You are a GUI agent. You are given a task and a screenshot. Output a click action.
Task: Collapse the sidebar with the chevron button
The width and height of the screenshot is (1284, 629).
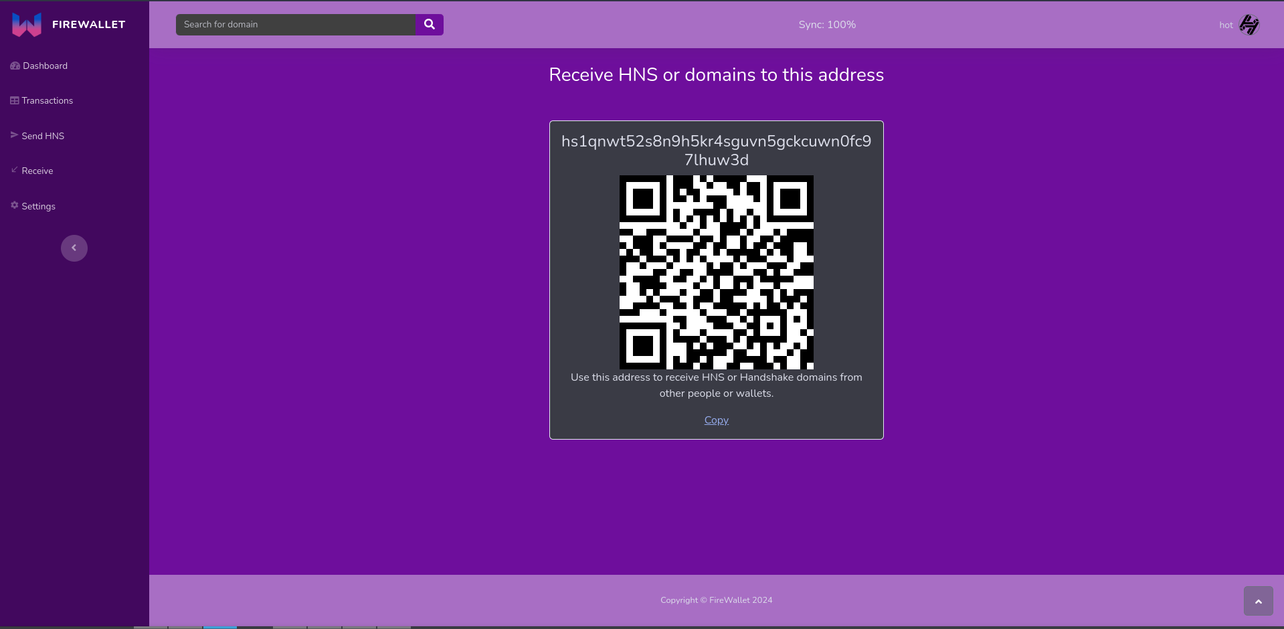[x=74, y=248]
